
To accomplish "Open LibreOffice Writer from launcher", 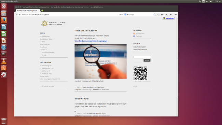I will 4,27.
